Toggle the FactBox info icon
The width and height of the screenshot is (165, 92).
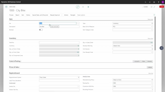coord(154,15)
